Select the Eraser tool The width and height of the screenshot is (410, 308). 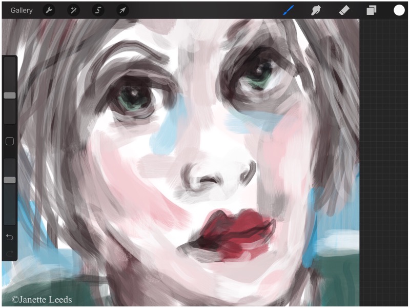click(x=343, y=10)
